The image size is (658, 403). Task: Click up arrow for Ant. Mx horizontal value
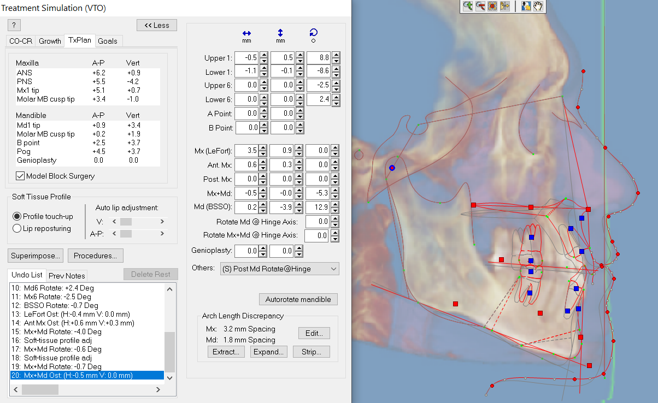click(264, 162)
